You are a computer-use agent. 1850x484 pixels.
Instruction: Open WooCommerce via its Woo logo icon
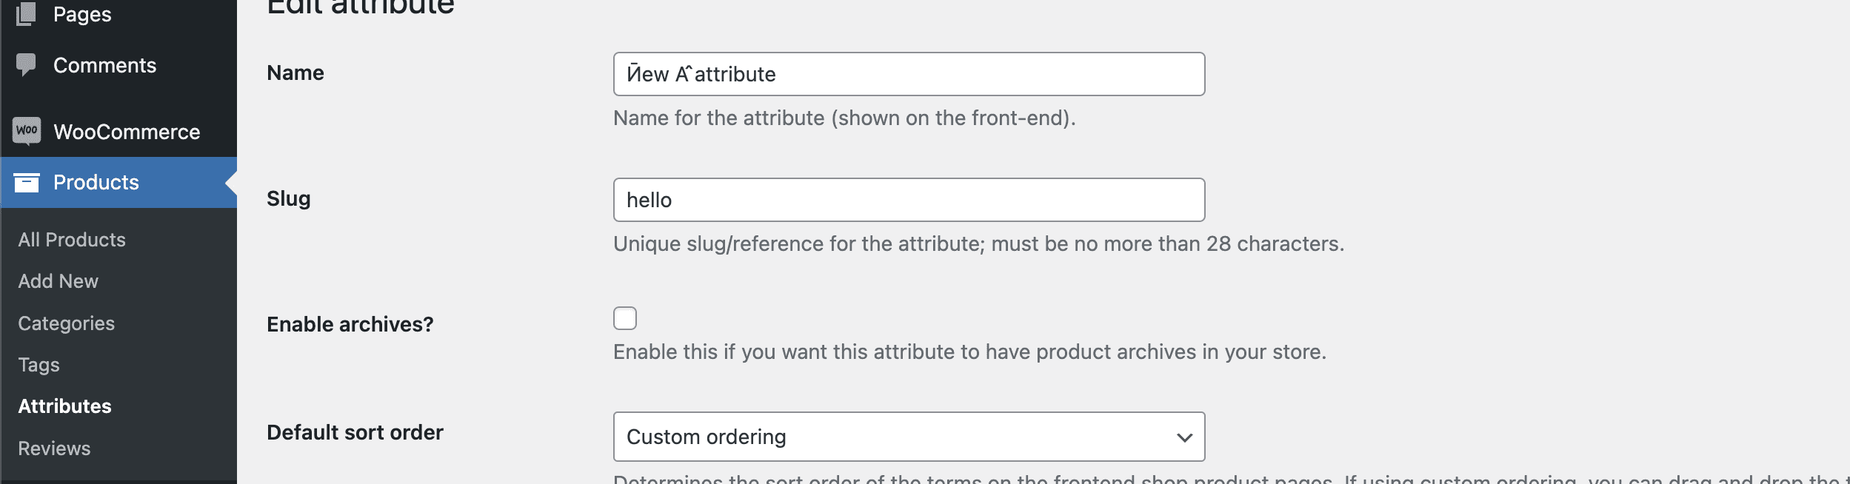(x=27, y=131)
